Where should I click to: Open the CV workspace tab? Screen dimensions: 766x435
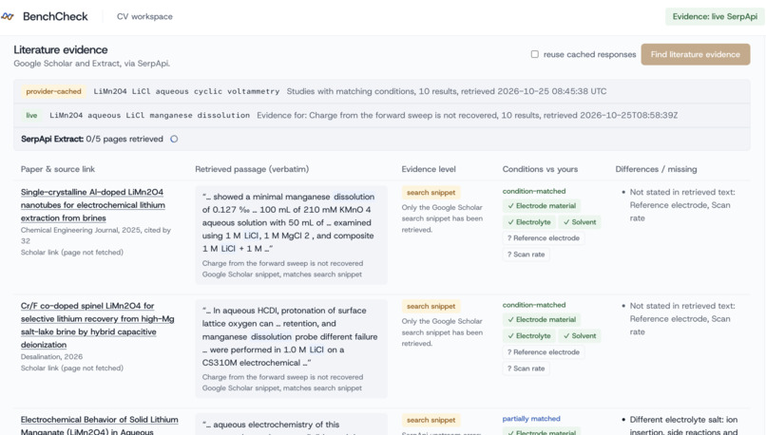(144, 16)
